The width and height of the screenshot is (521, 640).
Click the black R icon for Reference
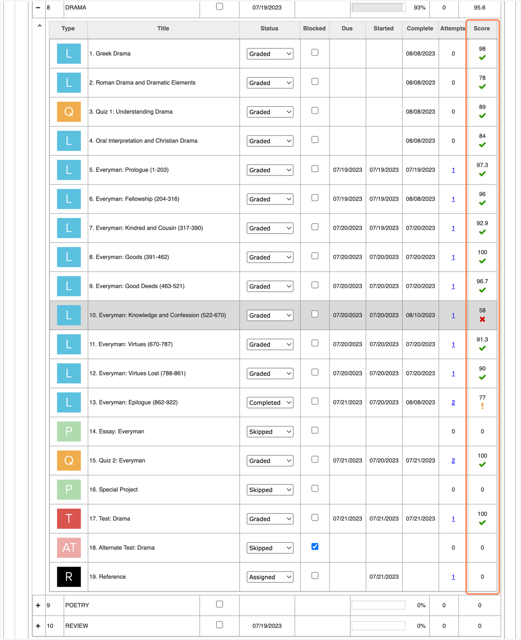click(x=69, y=577)
